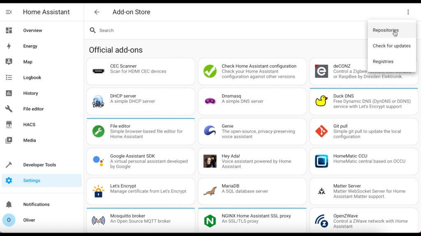This screenshot has width=421, height=236.
Task: Open the Map icon in sidebar
Action: pyautogui.click(x=9, y=61)
